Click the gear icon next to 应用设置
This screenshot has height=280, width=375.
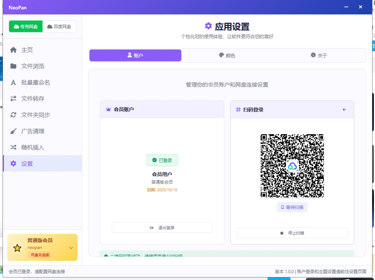point(208,26)
